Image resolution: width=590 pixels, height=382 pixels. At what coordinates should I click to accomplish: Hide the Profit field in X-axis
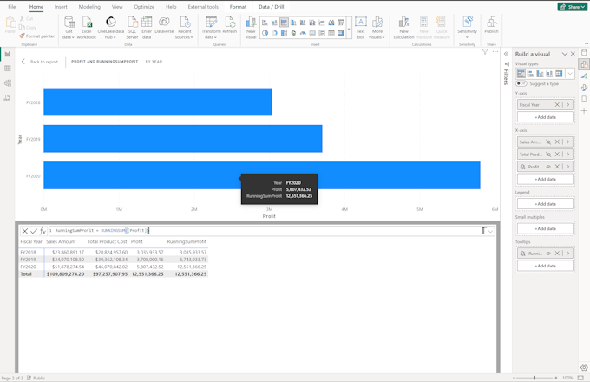click(x=548, y=167)
